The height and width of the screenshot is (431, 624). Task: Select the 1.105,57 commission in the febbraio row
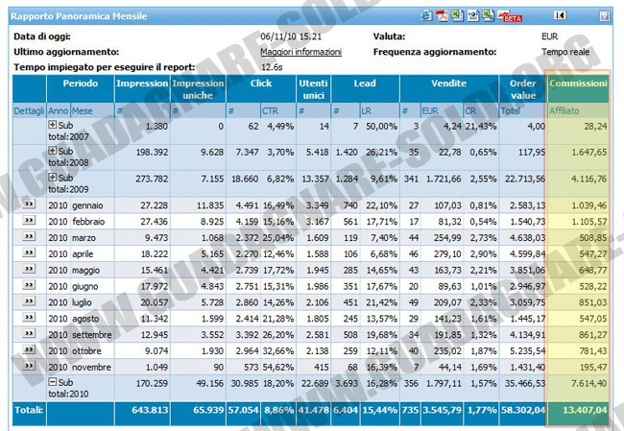tap(589, 222)
